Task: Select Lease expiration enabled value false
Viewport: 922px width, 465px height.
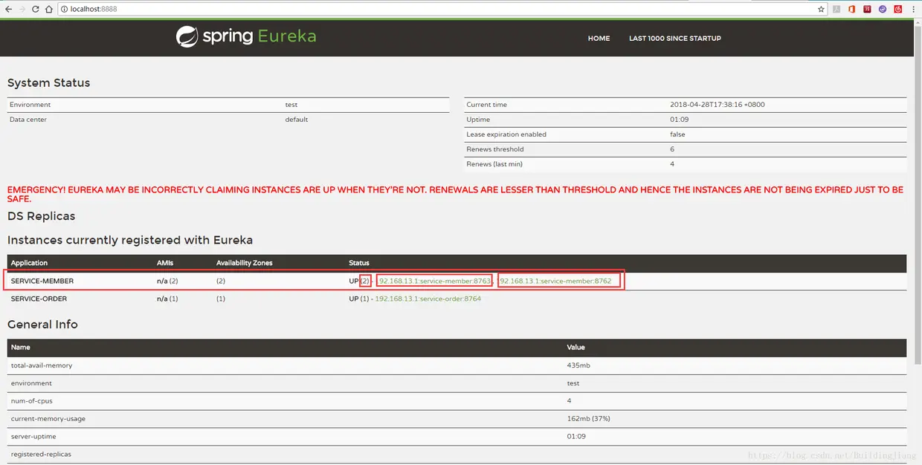Action: click(x=677, y=134)
